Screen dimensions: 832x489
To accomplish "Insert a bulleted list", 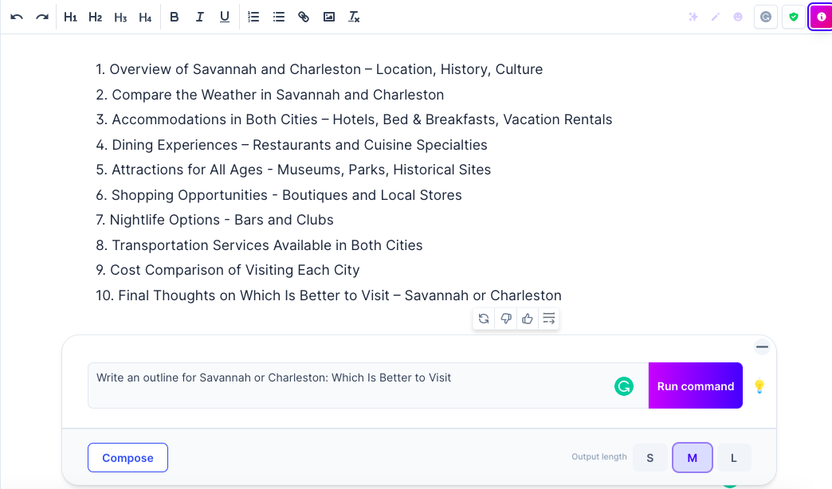I will tap(279, 17).
